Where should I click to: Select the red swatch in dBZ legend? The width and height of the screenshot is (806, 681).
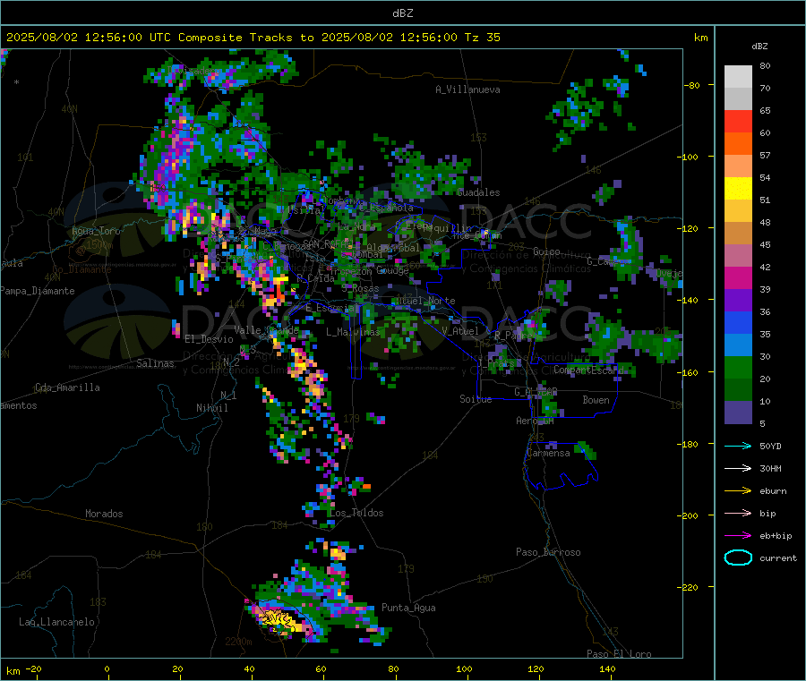tap(738, 121)
